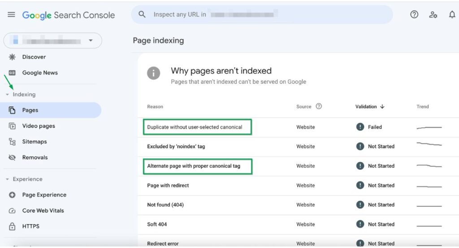Open Removals section
Image resolution: width=459 pixels, height=248 pixels.
point(35,157)
